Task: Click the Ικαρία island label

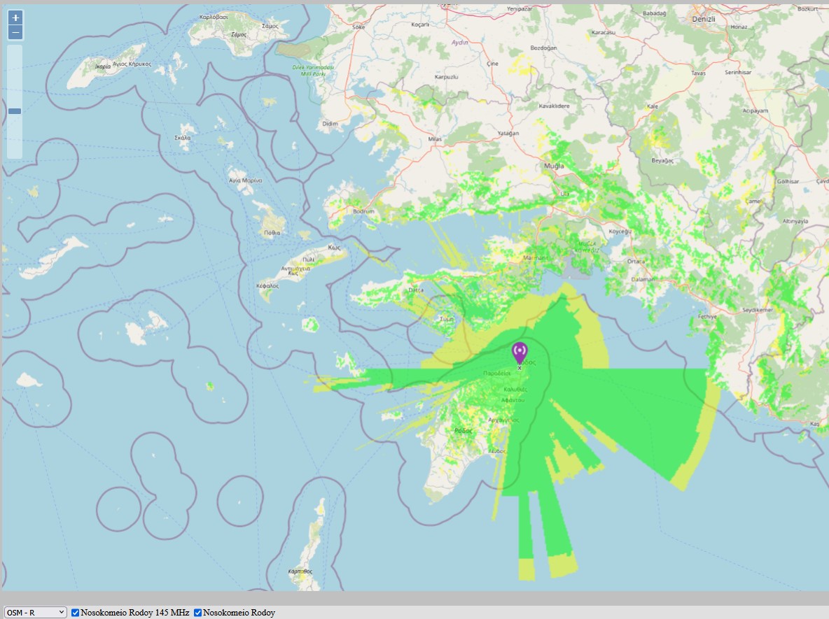Action: pos(102,66)
